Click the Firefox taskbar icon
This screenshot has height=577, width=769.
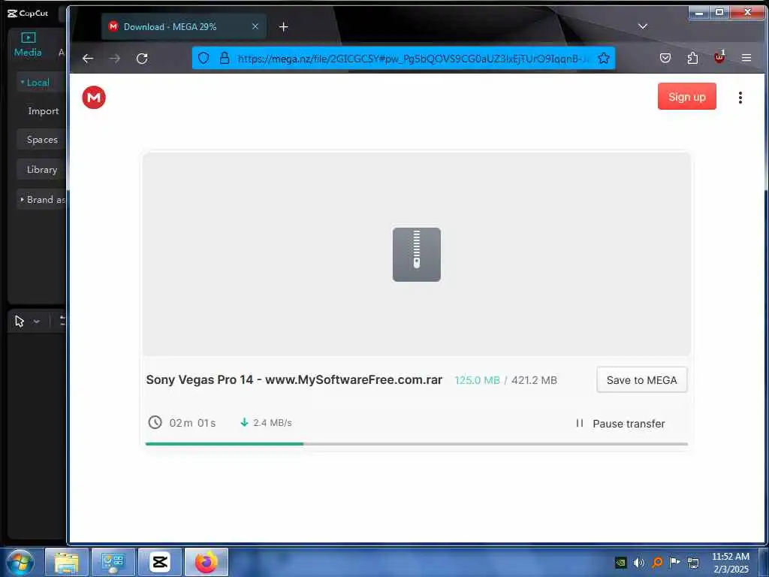(207, 562)
